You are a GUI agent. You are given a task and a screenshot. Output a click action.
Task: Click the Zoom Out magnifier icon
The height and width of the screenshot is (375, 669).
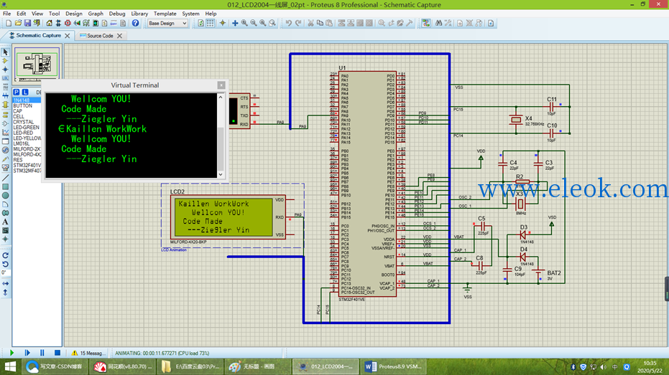coord(254,23)
